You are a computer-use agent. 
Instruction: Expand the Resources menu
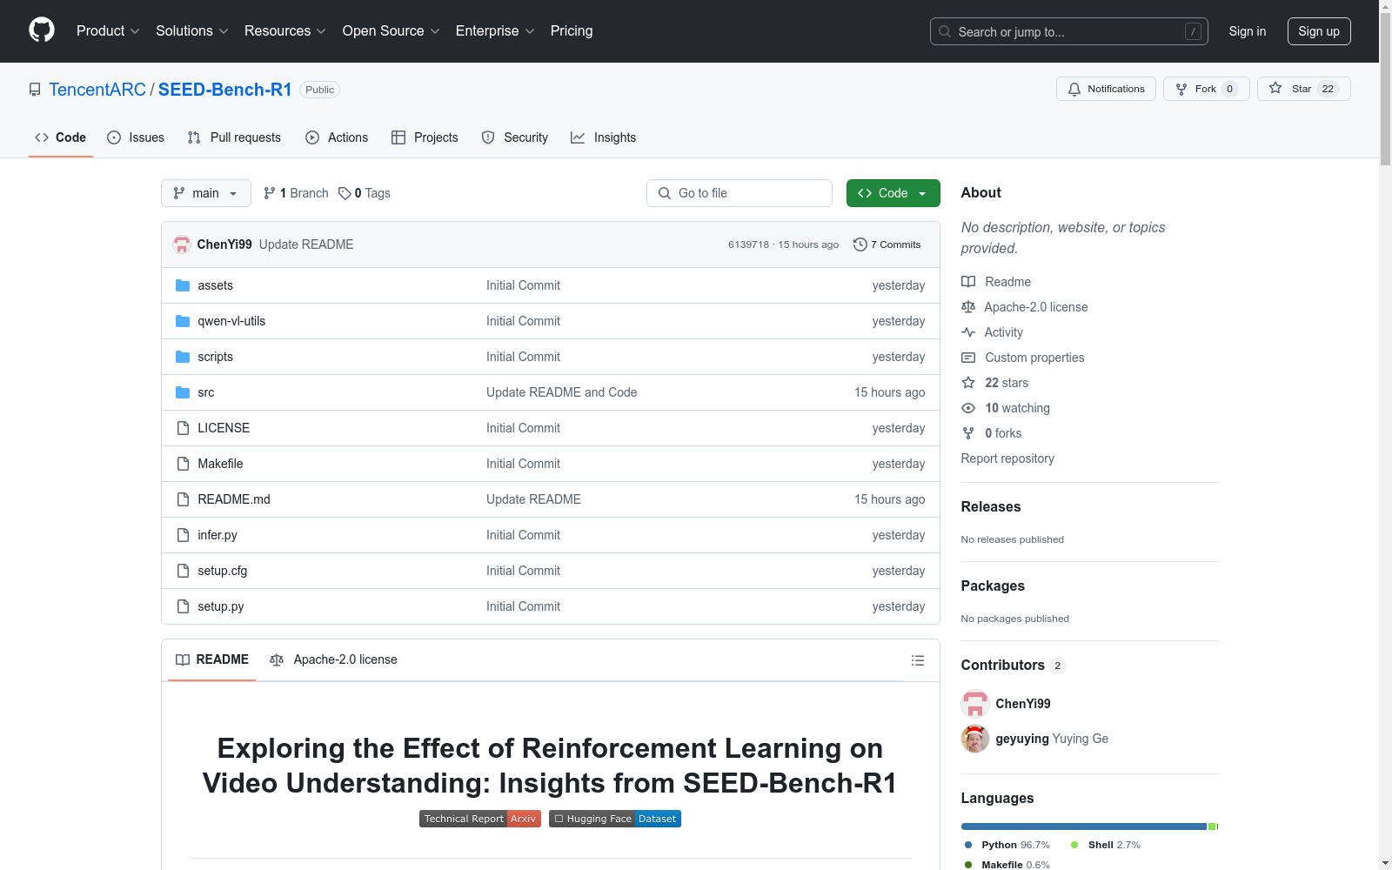click(284, 30)
